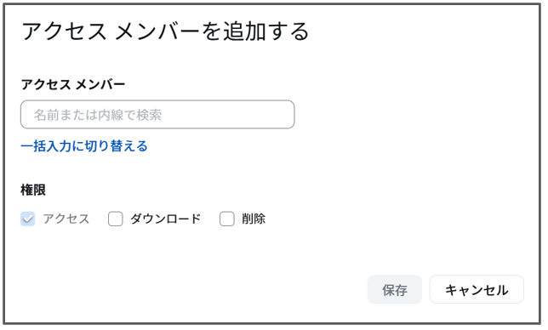Viewport: 548px width, 330px height.
Task: Toggle the アクセス permission checkbox
Action: pyautogui.click(x=27, y=219)
